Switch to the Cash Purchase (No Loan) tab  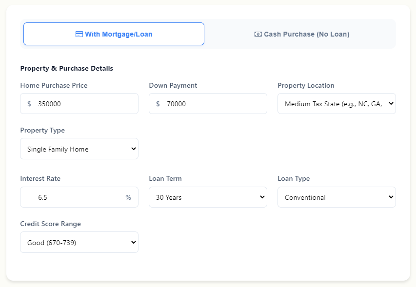pyautogui.click(x=301, y=34)
